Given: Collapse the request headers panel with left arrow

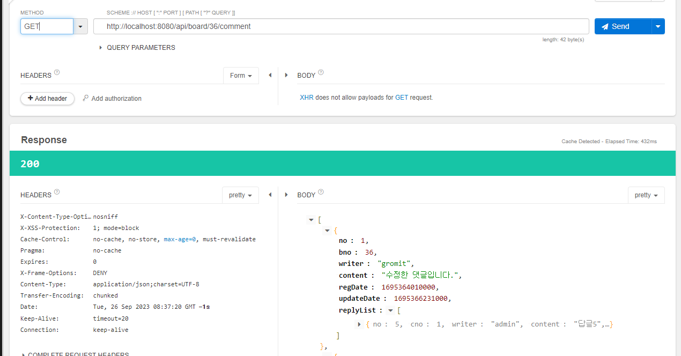Looking at the screenshot, I should coord(270,76).
